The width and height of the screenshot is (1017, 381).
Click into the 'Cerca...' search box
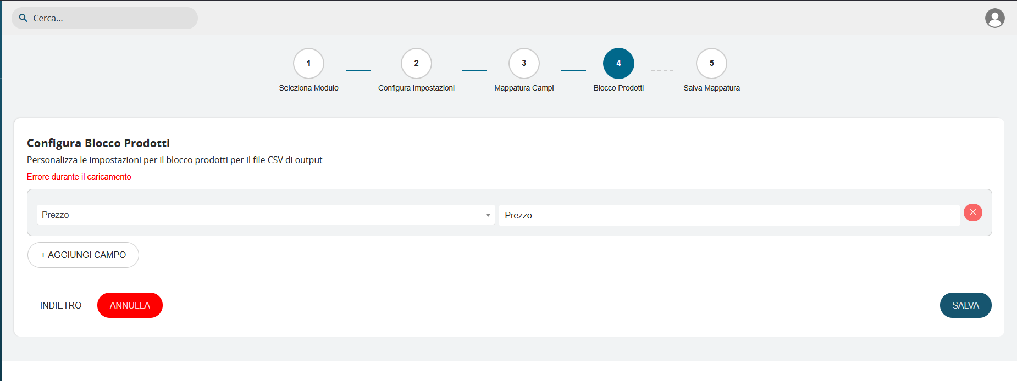[x=110, y=18]
